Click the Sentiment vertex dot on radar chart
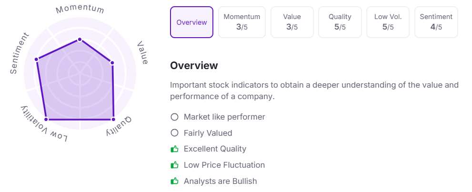Screen dimensions: 472x192 point(37,59)
